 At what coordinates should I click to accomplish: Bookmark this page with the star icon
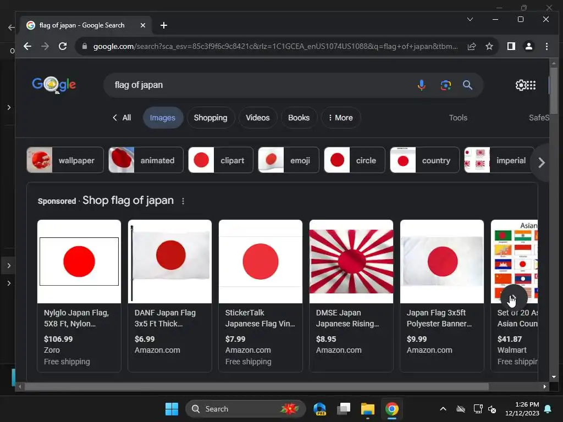pos(489,46)
